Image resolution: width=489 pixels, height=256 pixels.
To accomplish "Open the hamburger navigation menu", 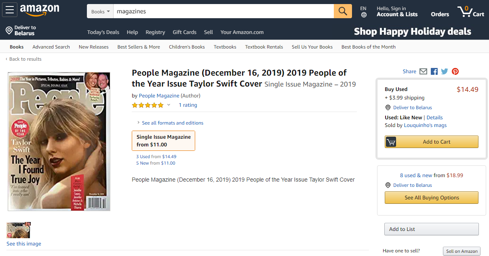I will 10,10.
